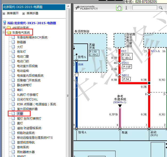Screen dimensions: 167x157
Task: Click 菜单折叠 to collapse the menu
Action: tap(32, 13)
